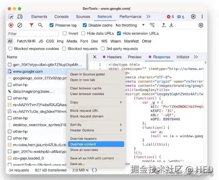Switch to the Elements tab

pyautogui.click(x=39, y=16)
